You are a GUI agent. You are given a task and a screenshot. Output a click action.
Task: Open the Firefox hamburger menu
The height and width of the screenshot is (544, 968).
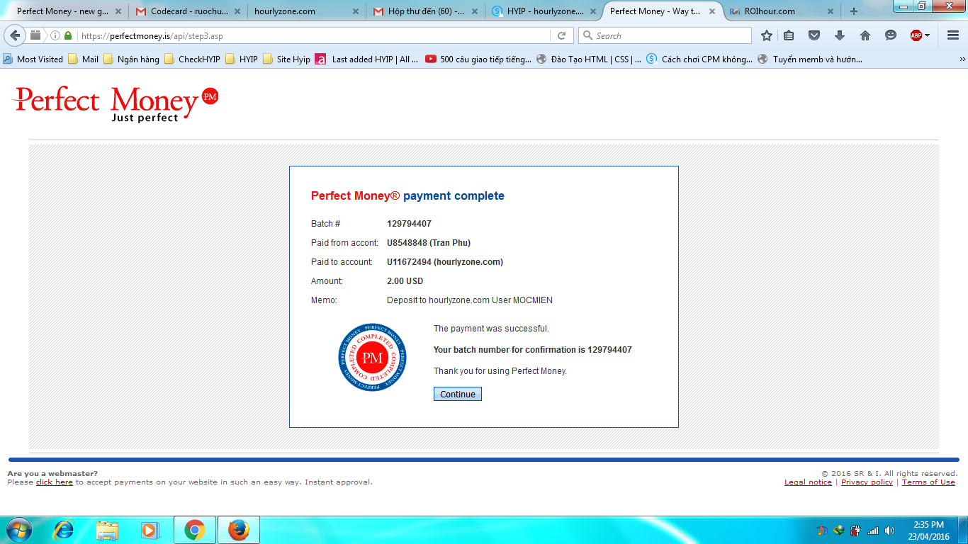coord(952,35)
